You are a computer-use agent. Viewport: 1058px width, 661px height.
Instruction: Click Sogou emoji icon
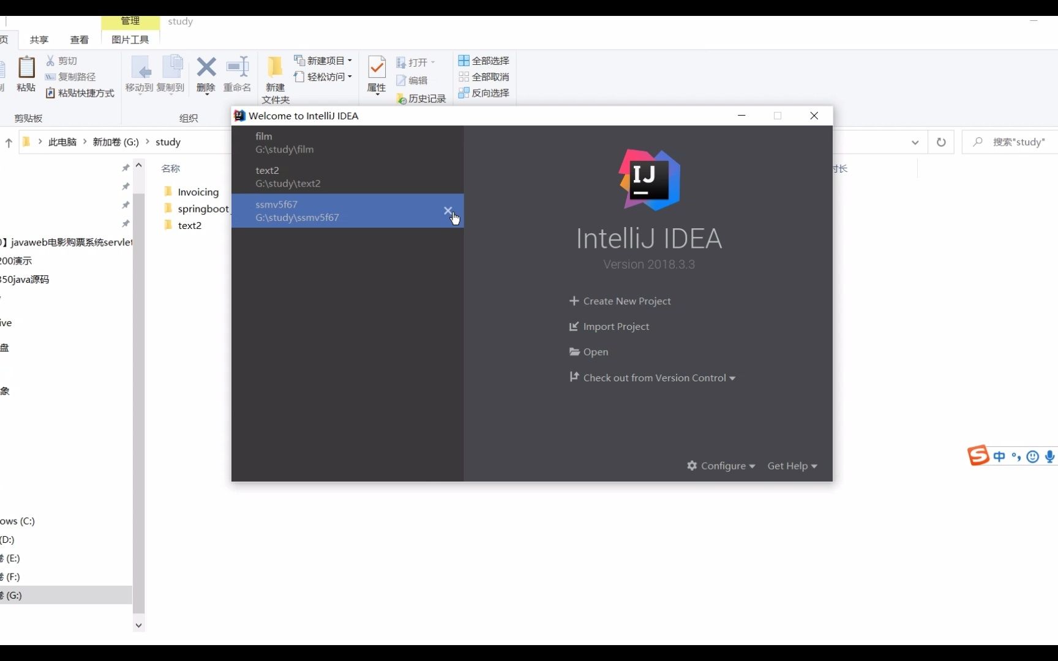pyautogui.click(x=1033, y=457)
